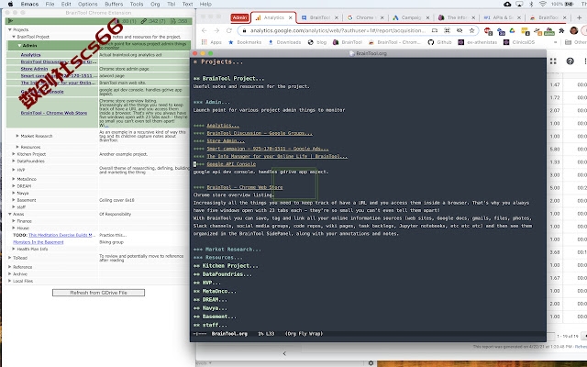
Task: Open the Github bookmark
Action: (x=439, y=42)
